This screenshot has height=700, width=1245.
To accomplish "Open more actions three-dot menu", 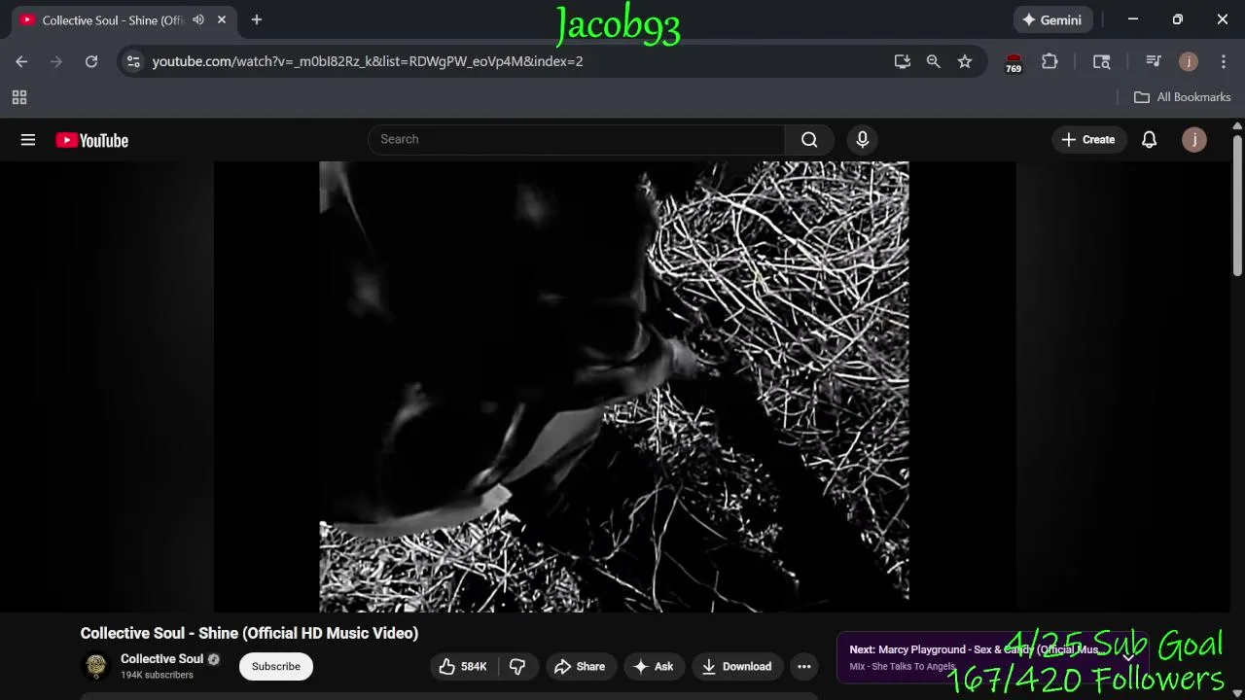I will (x=804, y=666).
